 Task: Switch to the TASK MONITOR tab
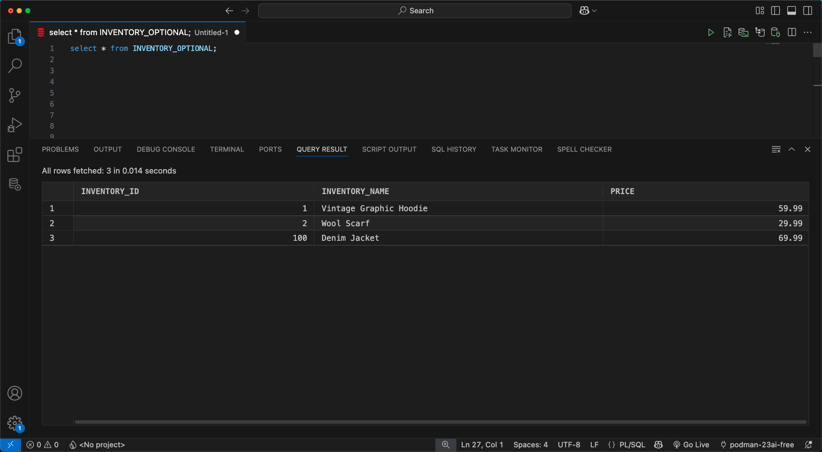[x=517, y=150]
